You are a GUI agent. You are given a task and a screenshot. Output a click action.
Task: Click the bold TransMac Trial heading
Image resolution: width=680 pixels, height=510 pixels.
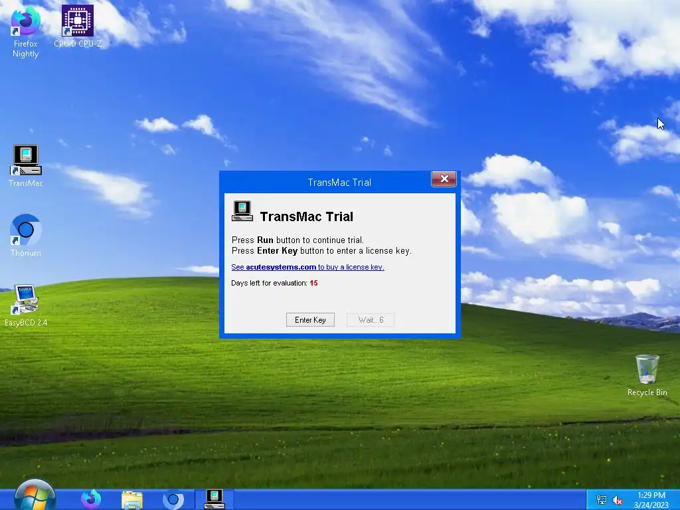click(307, 216)
